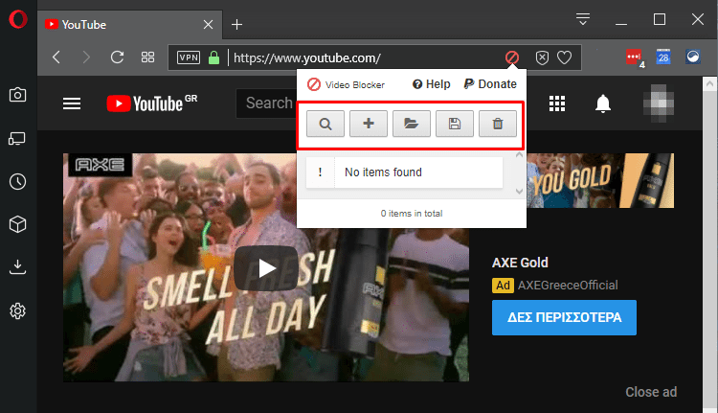718x413 pixels.
Task: Open the ad blocker shield icon
Action: coord(542,57)
